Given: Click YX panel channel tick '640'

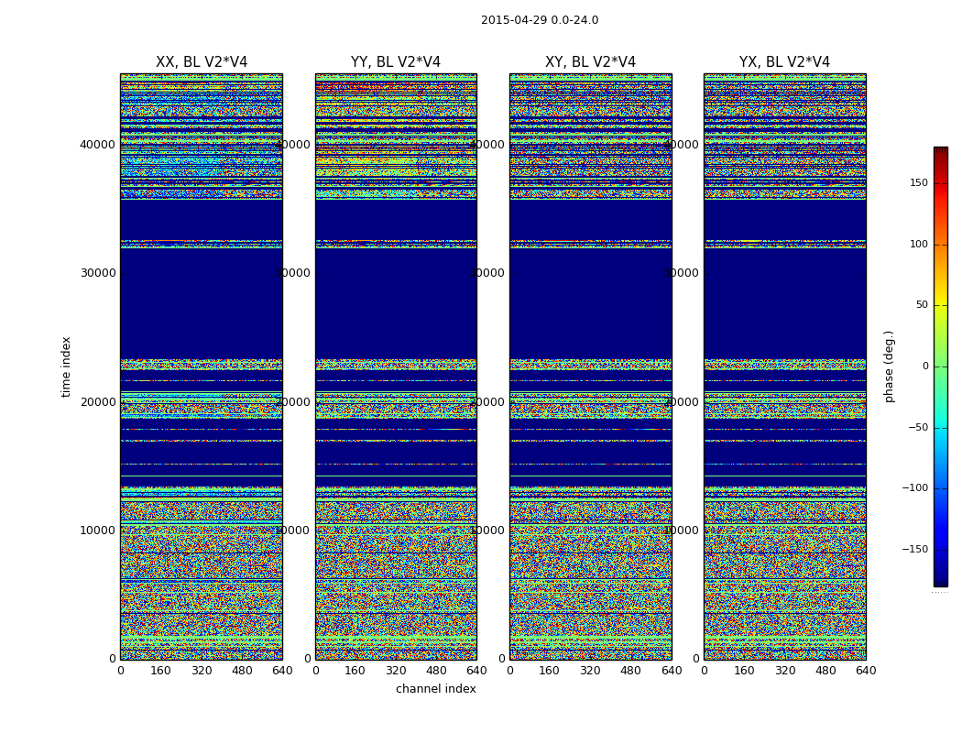Looking at the screenshot, I should coord(866,671).
